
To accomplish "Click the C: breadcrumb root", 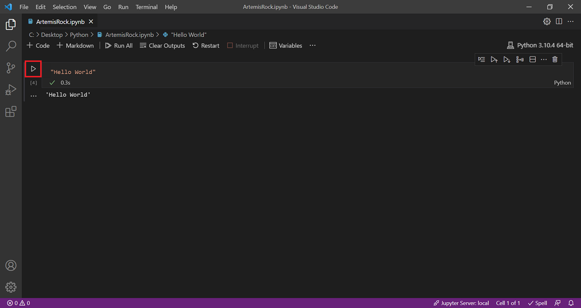I will click(x=31, y=35).
